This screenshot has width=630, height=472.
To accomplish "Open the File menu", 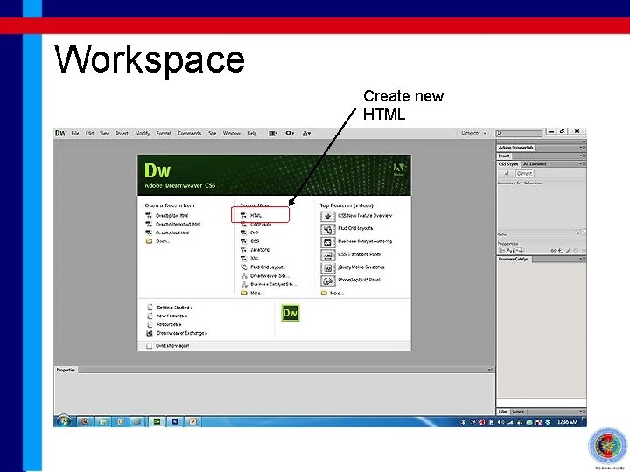I will tap(75, 133).
